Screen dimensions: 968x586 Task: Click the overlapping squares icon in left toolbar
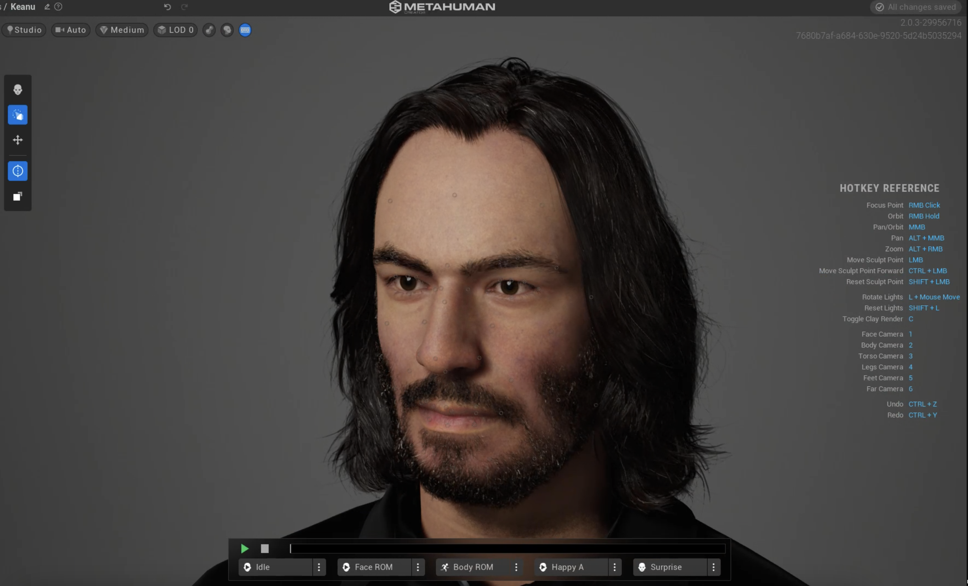18,196
